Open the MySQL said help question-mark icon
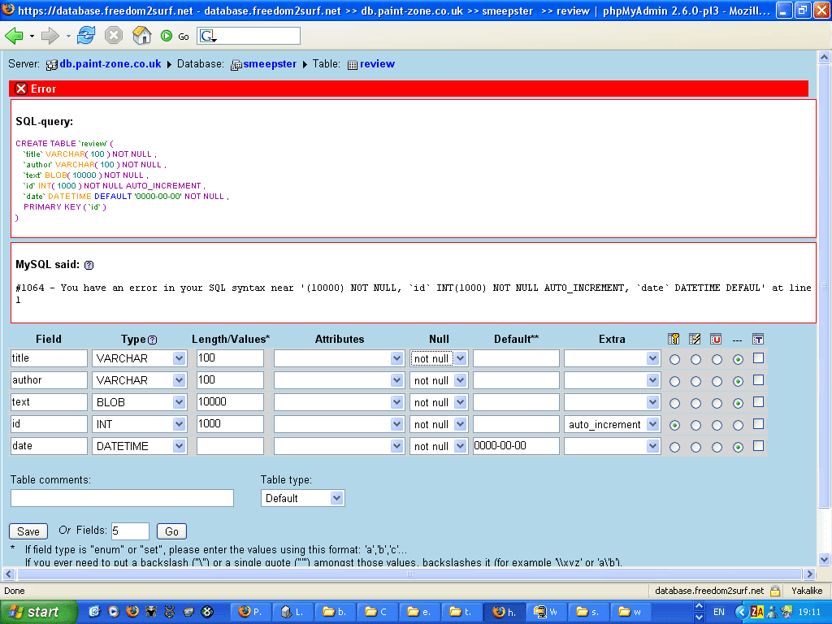The width and height of the screenshot is (832, 624). [89, 265]
